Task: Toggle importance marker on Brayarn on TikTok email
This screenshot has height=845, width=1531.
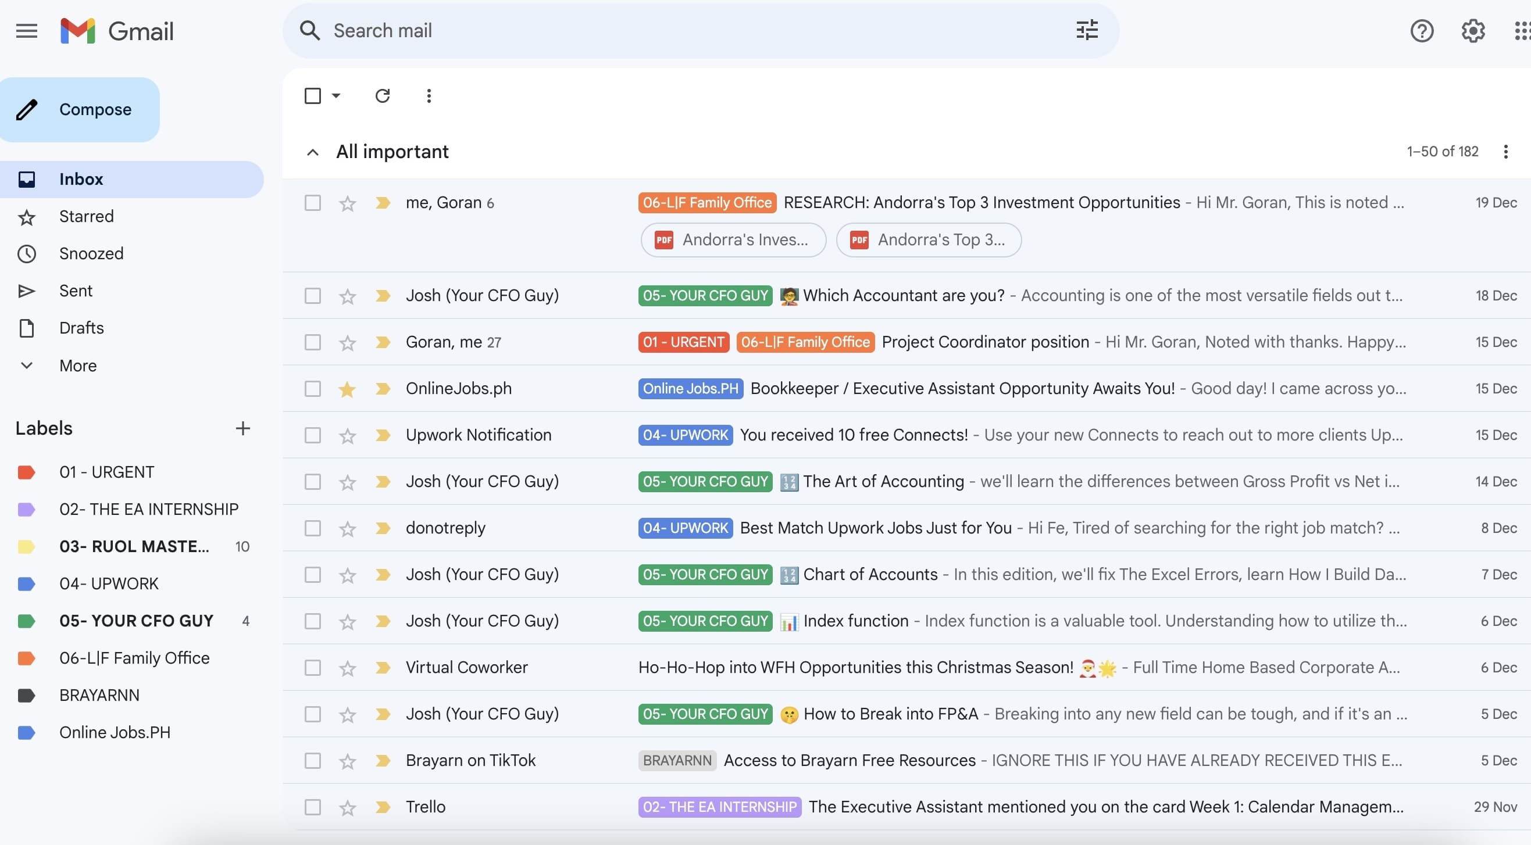Action: tap(383, 761)
